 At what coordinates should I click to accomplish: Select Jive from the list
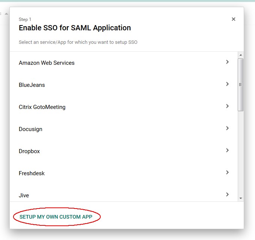pos(24,195)
